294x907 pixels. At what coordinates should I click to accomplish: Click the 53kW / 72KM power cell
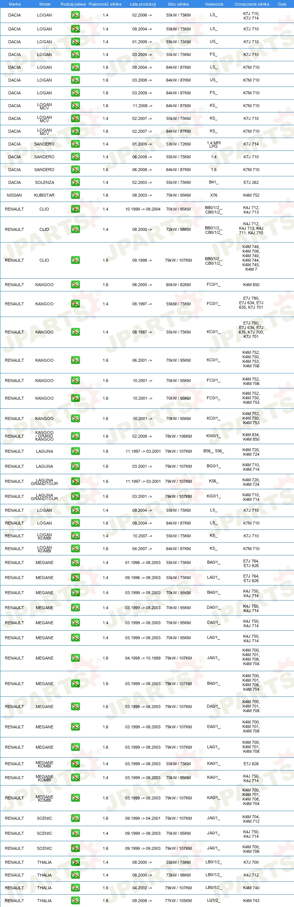pyautogui.click(x=178, y=144)
